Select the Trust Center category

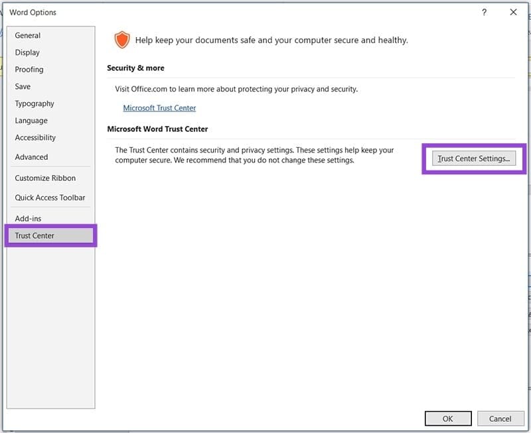tap(34, 235)
